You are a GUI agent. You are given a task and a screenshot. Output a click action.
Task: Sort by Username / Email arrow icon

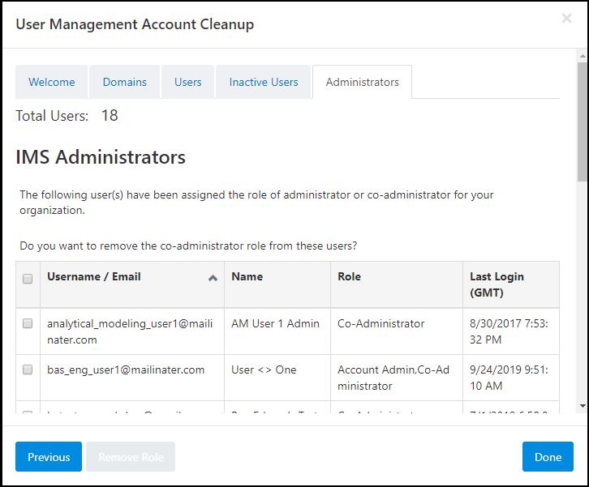click(213, 278)
